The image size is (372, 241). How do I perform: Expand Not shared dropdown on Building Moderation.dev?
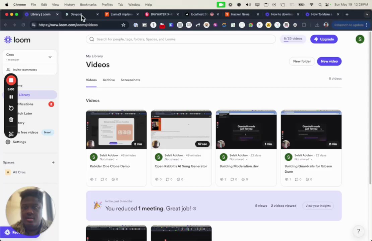click(238, 159)
